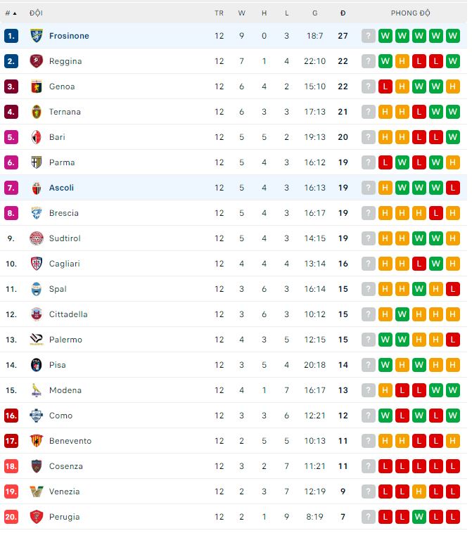Click the Como rank 16 position badge
This screenshot has height=533, width=472.
(x=11, y=416)
